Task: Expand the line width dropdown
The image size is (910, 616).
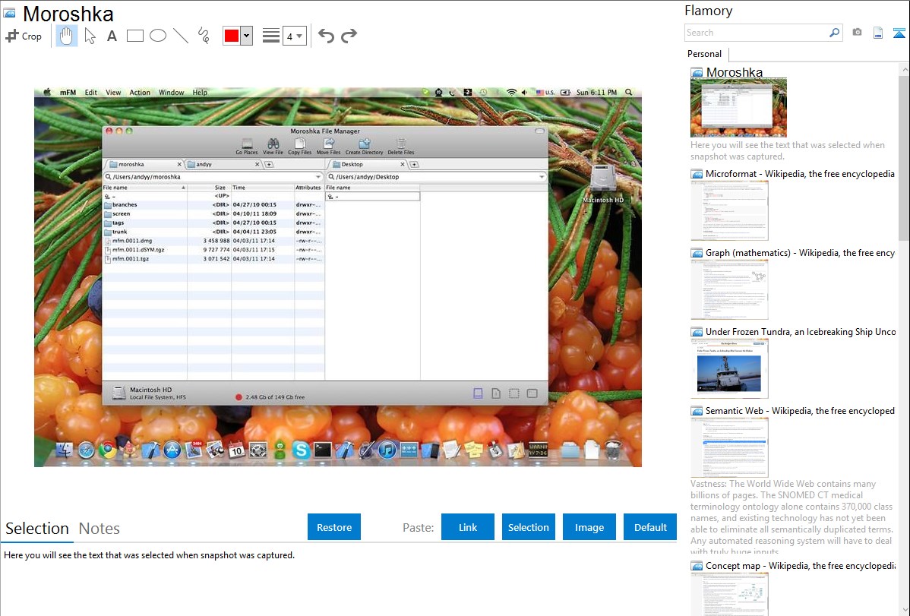Action: [294, 36]
